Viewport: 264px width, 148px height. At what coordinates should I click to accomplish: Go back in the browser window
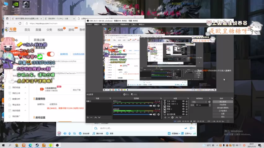[x=8, y=23]
